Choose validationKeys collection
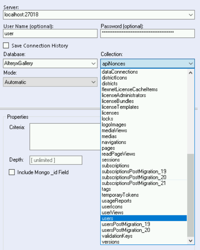The image size is (200, 250). (x=144, y=236)
